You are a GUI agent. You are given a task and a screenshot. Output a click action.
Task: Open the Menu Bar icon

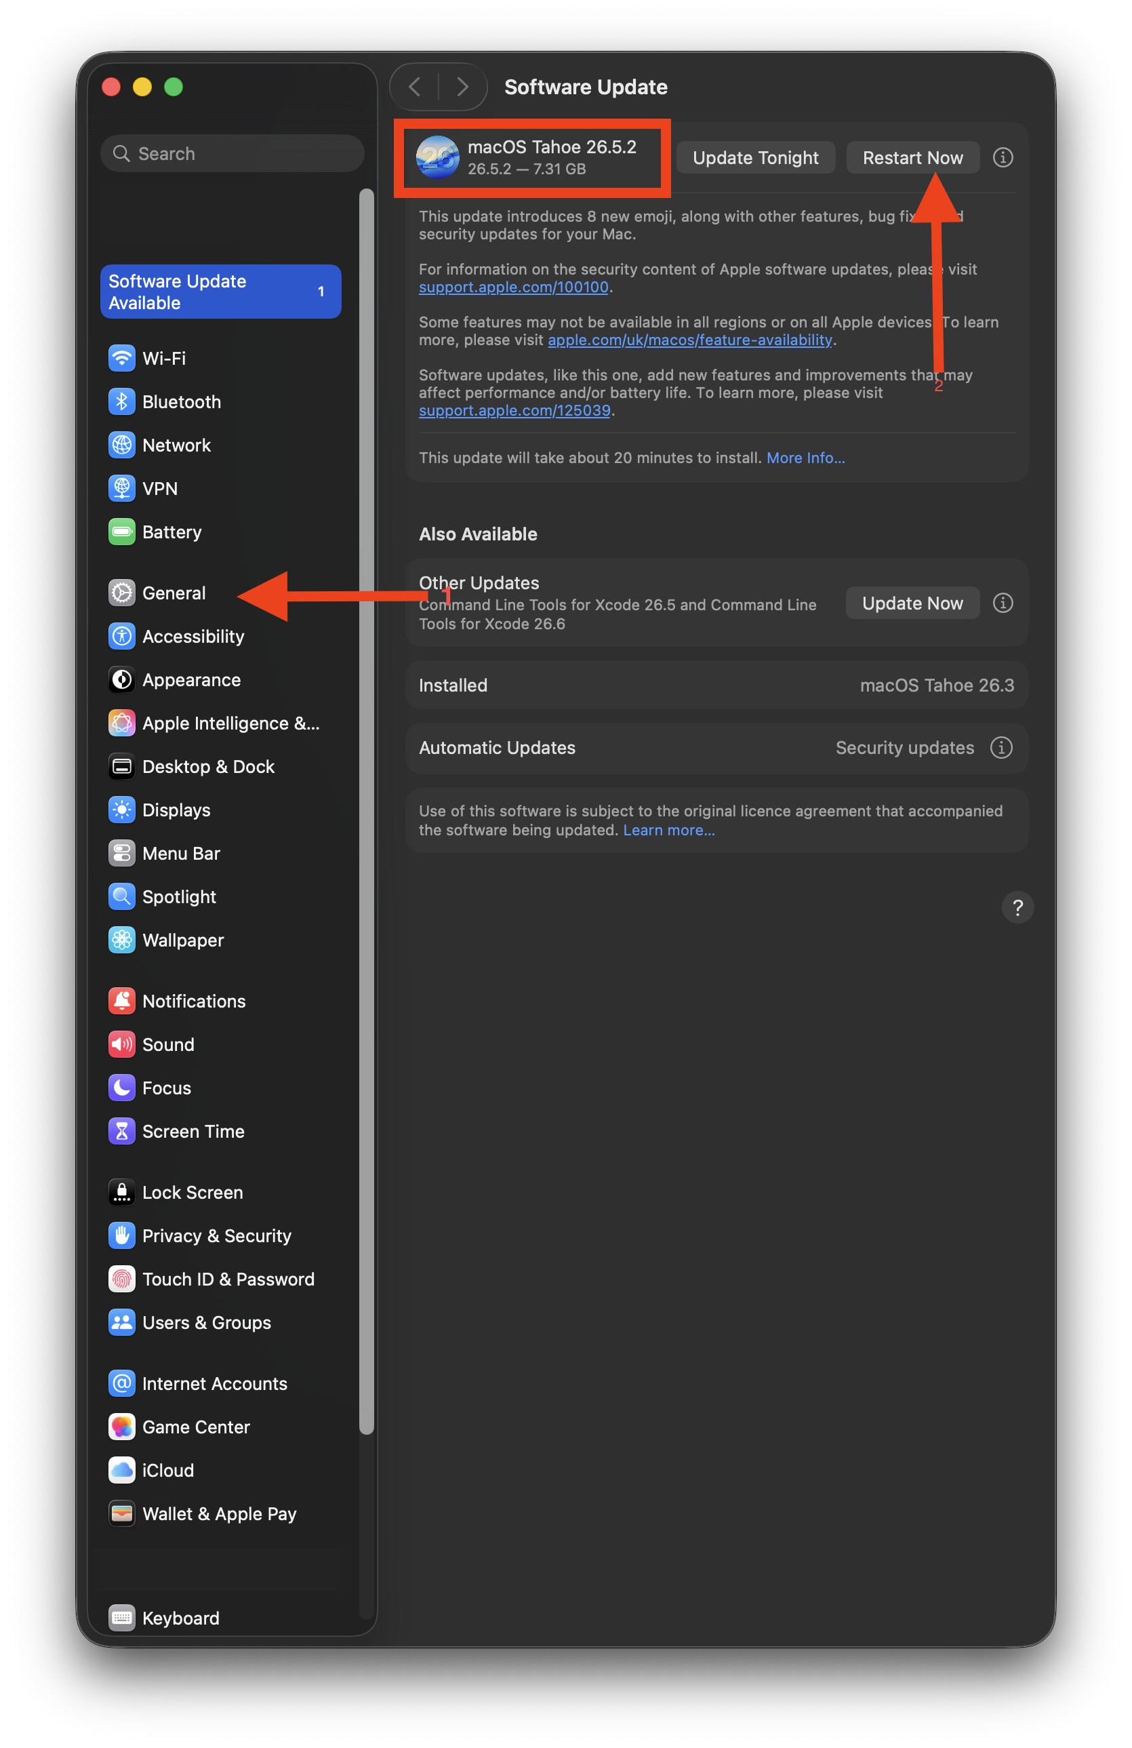122,853
